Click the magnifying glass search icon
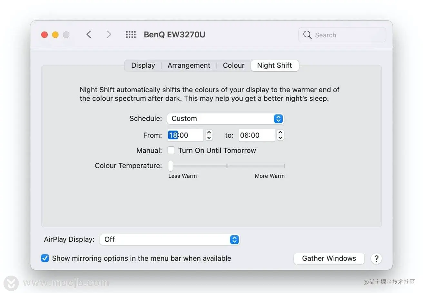 [308, 35]
